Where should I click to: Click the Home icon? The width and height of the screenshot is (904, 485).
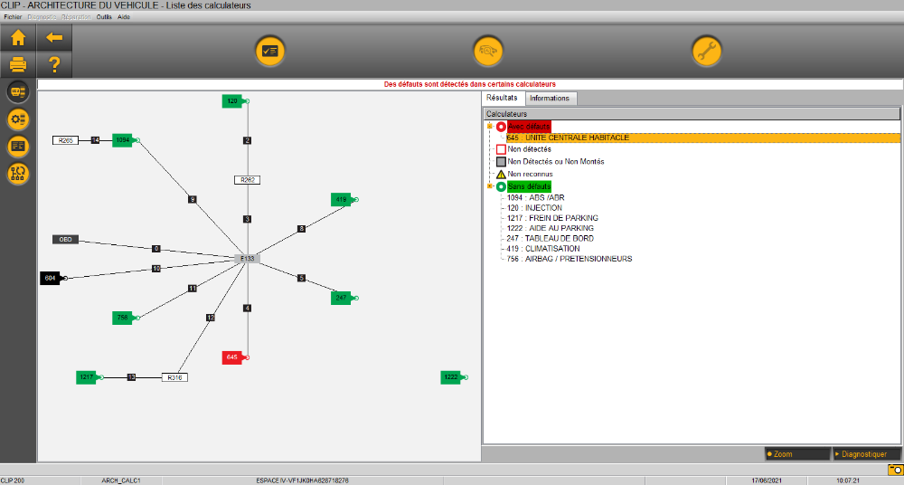(17, 38)
